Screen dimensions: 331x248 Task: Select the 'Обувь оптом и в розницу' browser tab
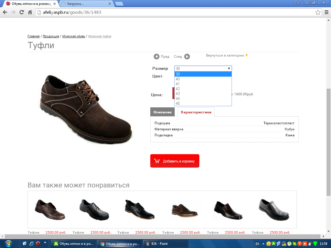point(31,4)
